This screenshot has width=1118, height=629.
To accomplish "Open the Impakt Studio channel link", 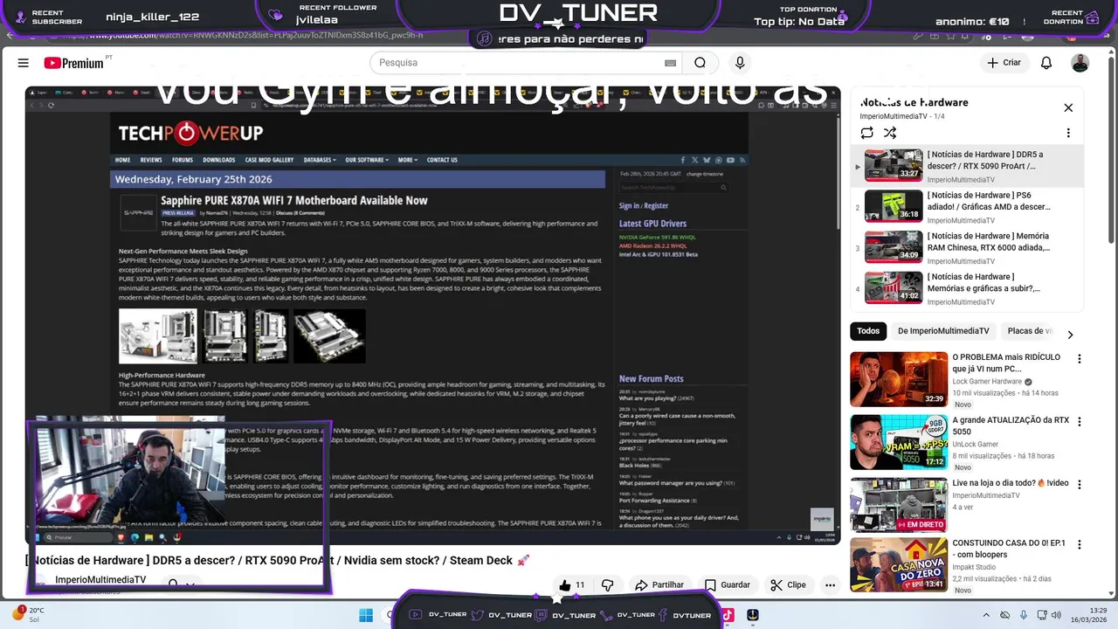I will click(974, 567).
